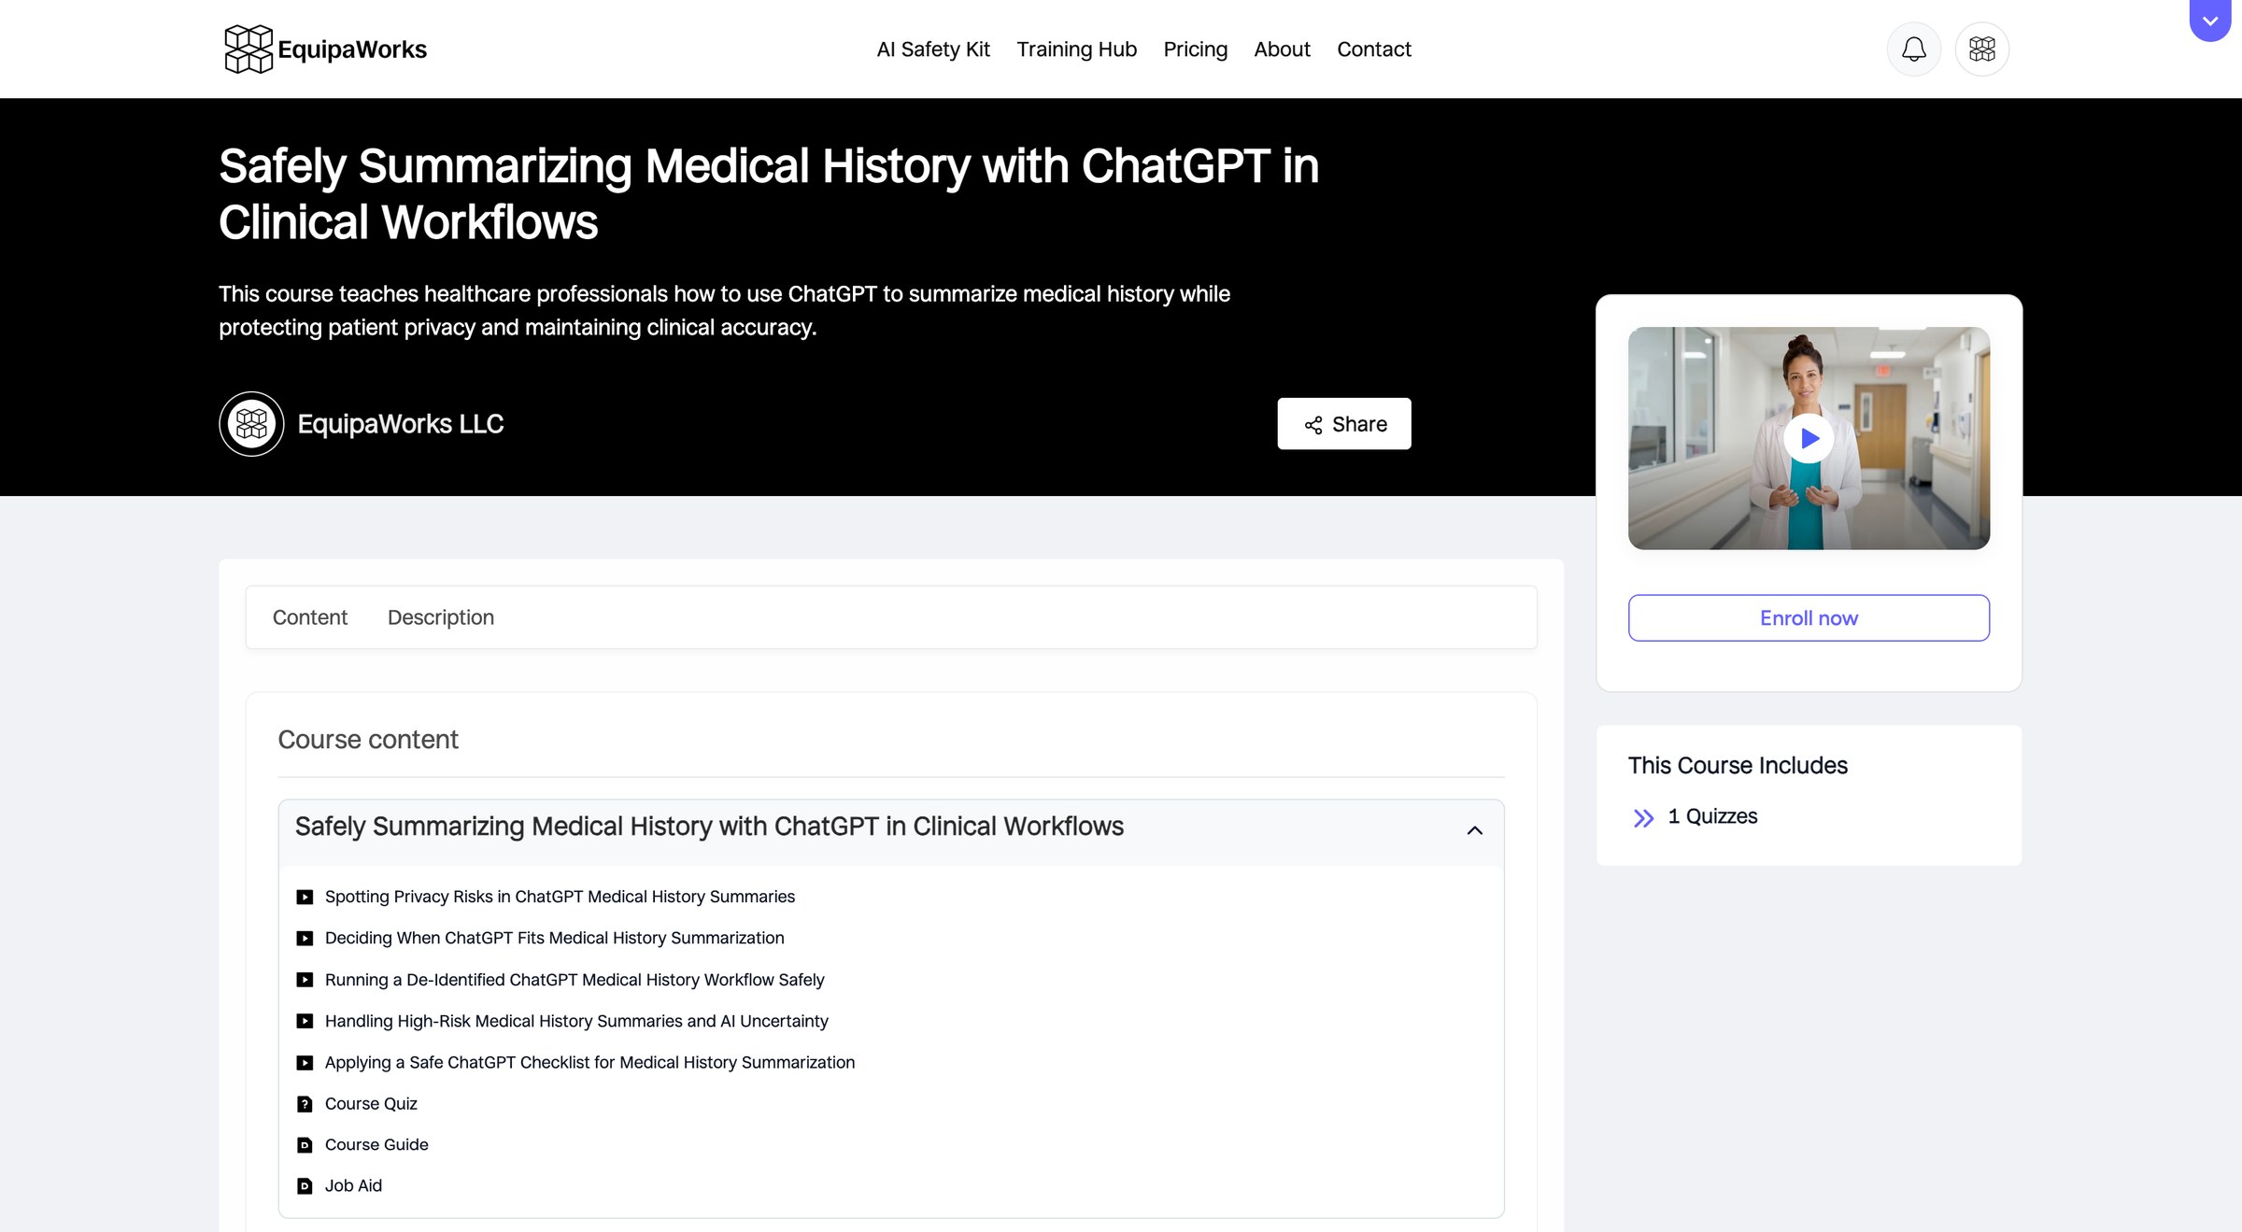2242x1232 pixels.
Task: Open the Contact page
Action: 1373,49
